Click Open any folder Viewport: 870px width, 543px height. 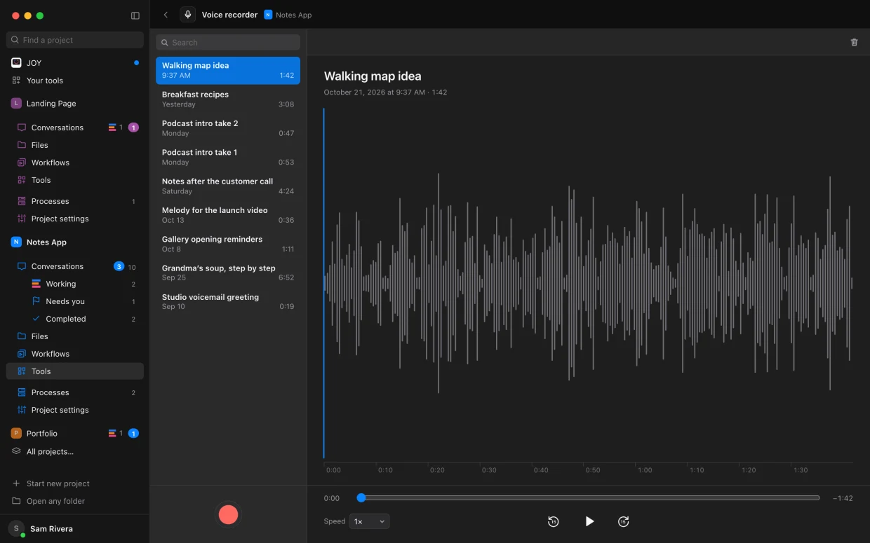pos(75,501)
